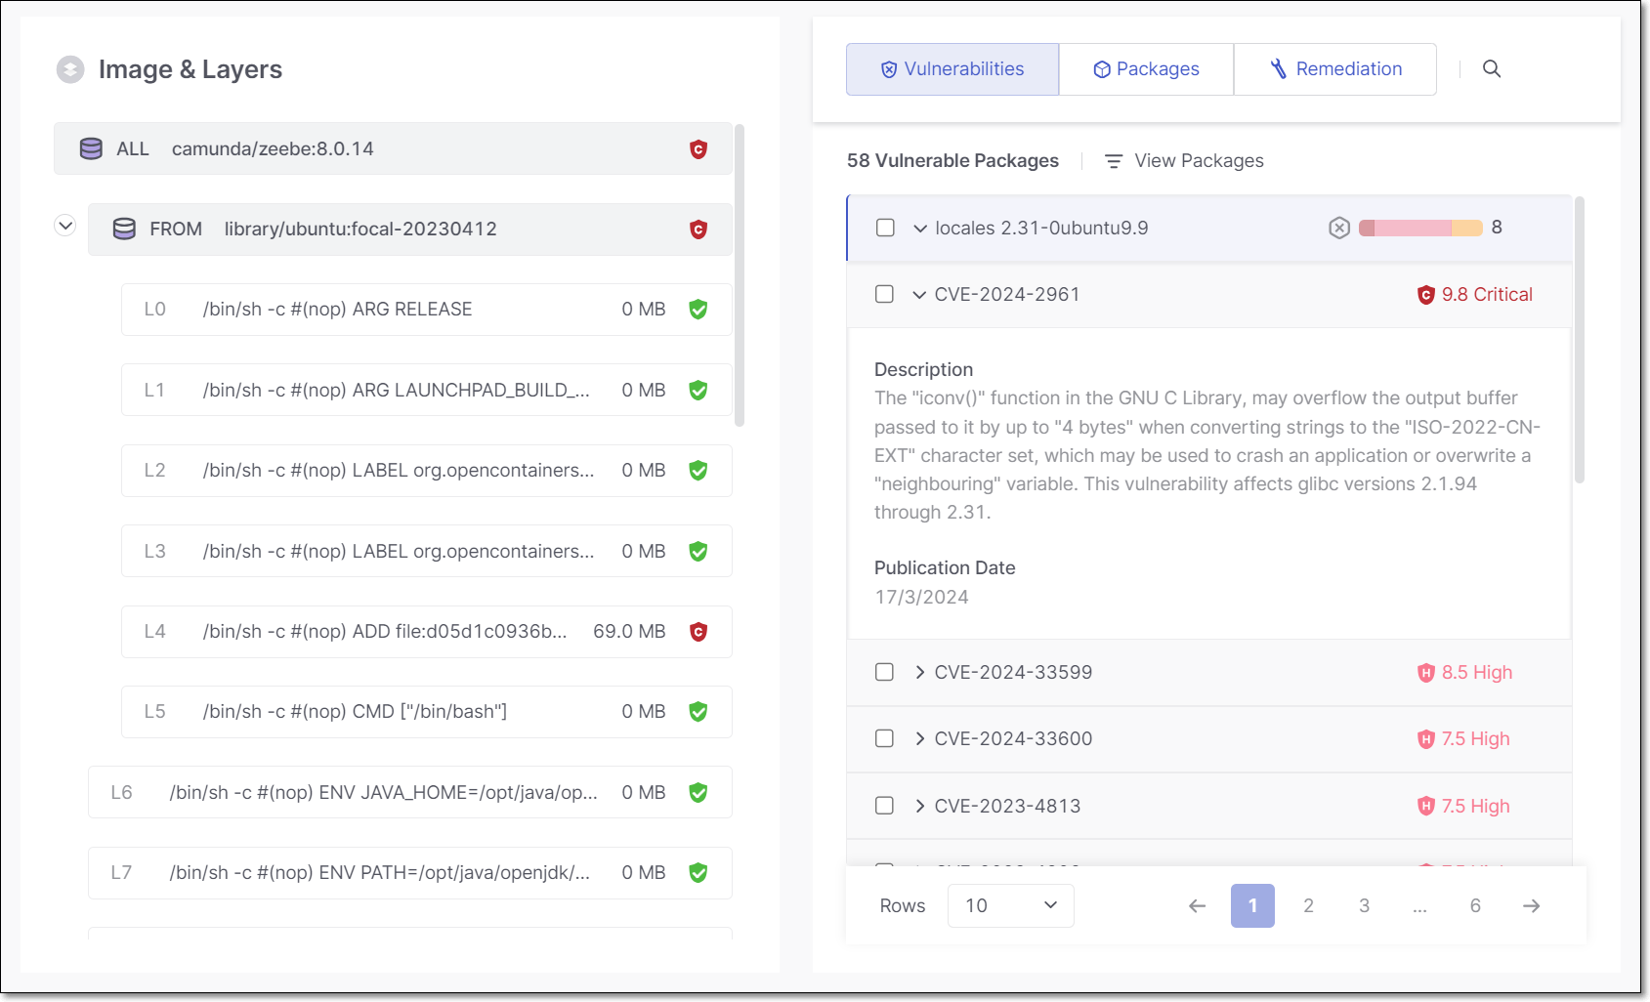This screenshot has width=1650, height=1002.
Task: Select layer L7 ENV PATH
Action: coord(410,873)
